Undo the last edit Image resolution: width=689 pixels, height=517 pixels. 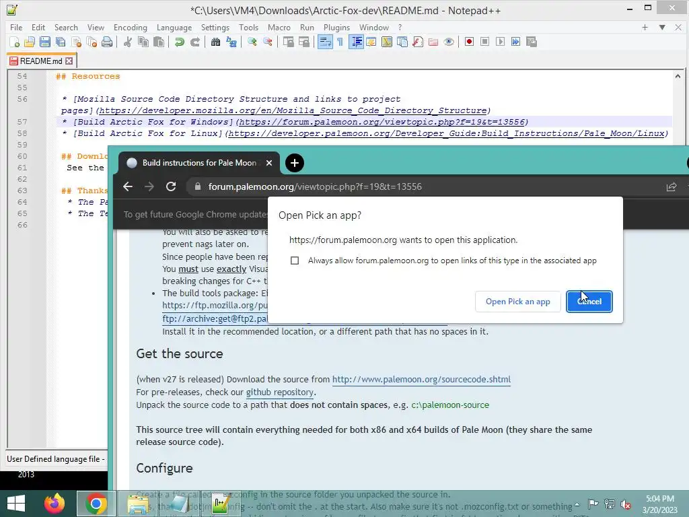tap(179, 42)
